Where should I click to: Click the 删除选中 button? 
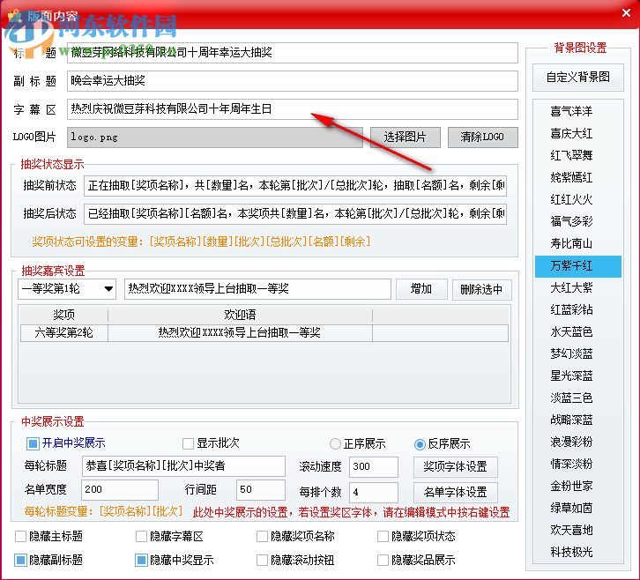481,289
